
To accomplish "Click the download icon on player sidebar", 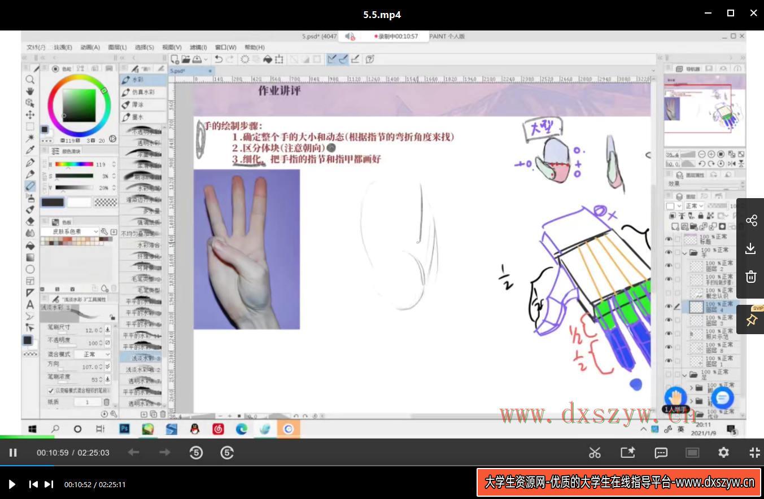I will [751, 248].
